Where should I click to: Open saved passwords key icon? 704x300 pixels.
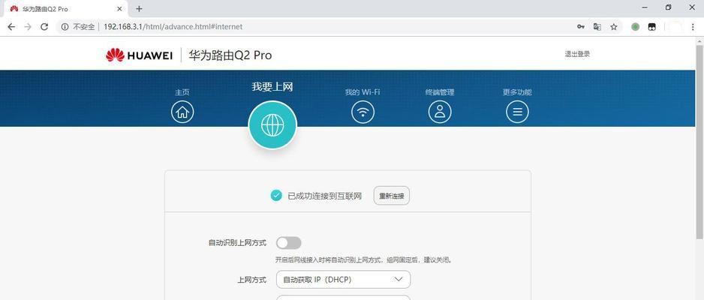(580, 27)
